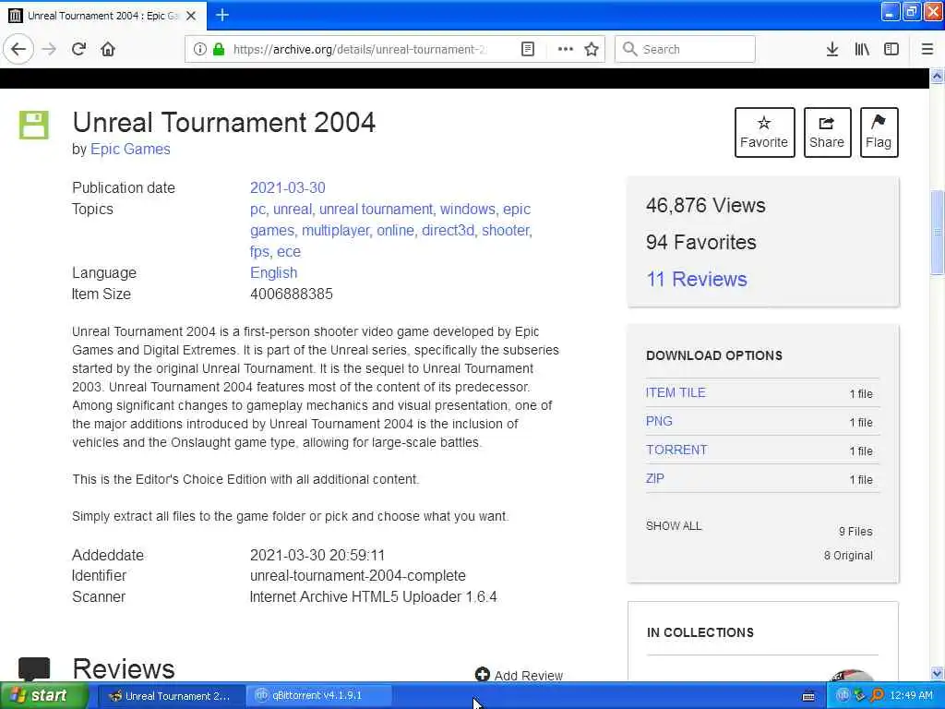Open the English language link
Viewport: 945px width, 709px height.
coord(273,272)
